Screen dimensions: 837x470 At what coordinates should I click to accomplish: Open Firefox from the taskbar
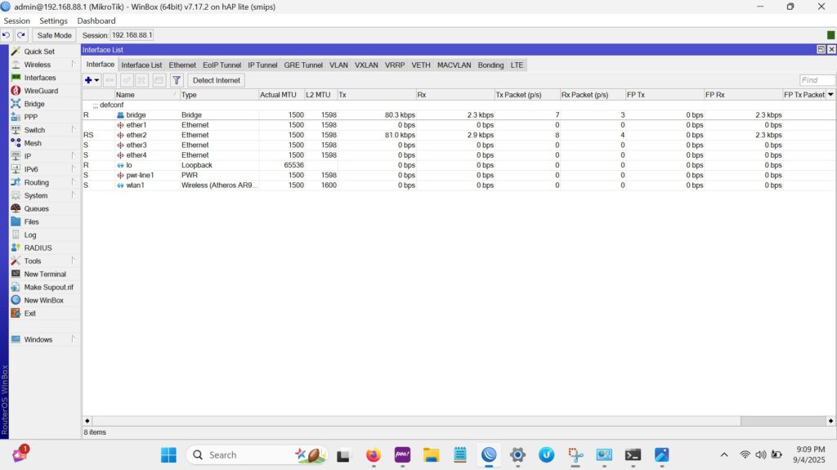373,455
